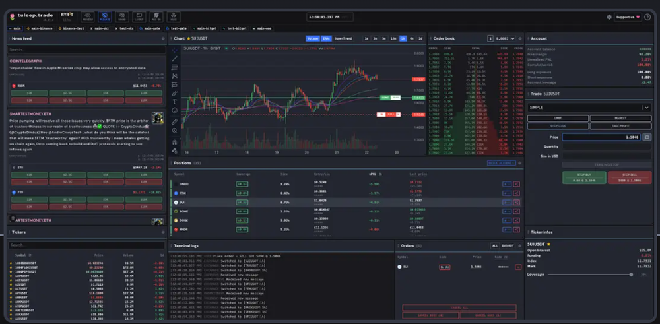Open the Layout icon in header
The width and height of the screenshot is (660, 324).
[139, 17]
